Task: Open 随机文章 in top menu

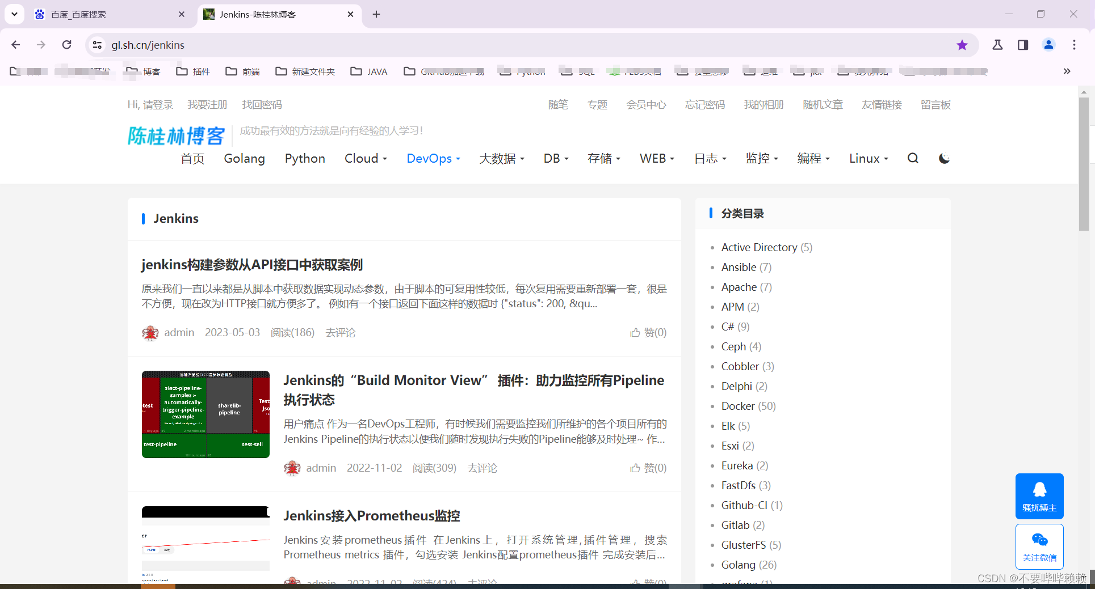Action: [x=823, y=105]
